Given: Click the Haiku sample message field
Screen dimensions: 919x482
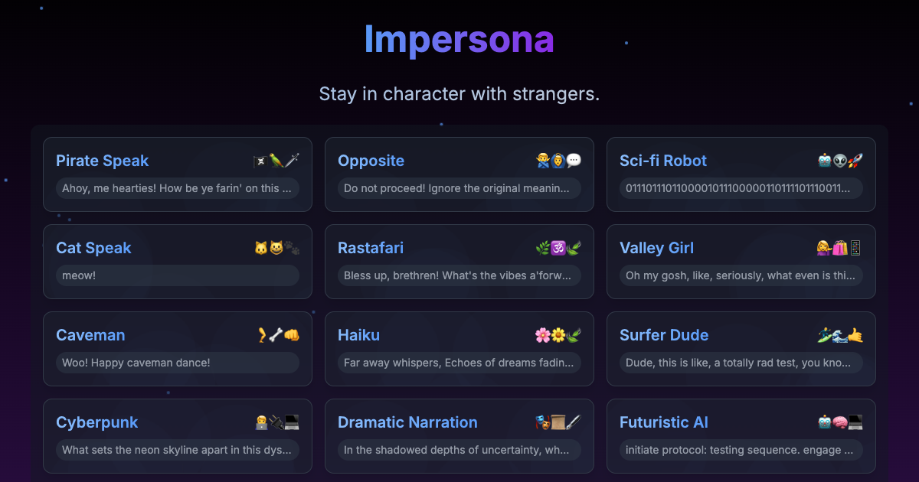Looking at the screenshot, I should coord(459,363).
